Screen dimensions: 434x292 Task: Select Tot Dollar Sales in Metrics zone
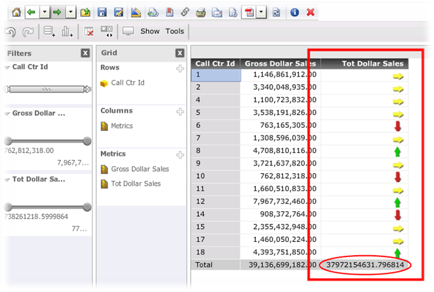tap(130, 184)
